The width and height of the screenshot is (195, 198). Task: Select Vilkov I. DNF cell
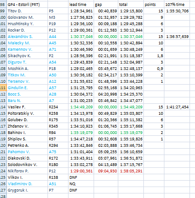coord(81,177)
